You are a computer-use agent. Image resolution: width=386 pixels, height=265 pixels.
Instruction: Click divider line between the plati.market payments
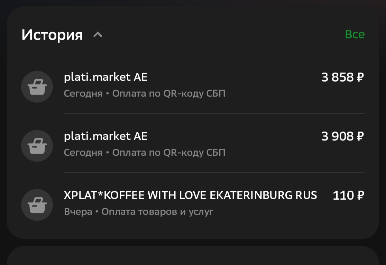[214, 113]
